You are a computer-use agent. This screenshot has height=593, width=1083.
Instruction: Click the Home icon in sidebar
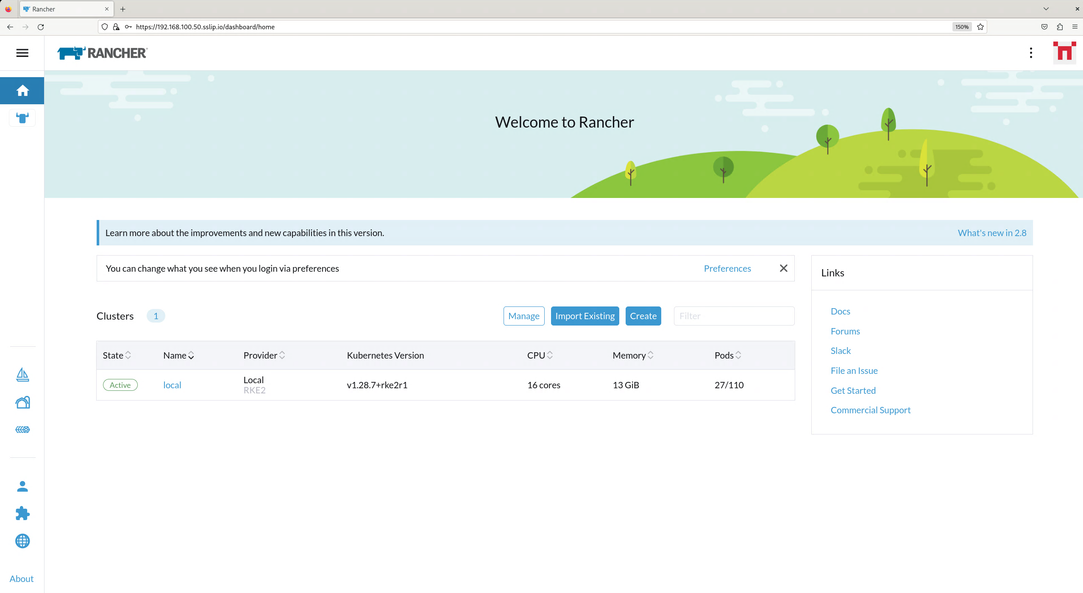[x=22, y=91]
